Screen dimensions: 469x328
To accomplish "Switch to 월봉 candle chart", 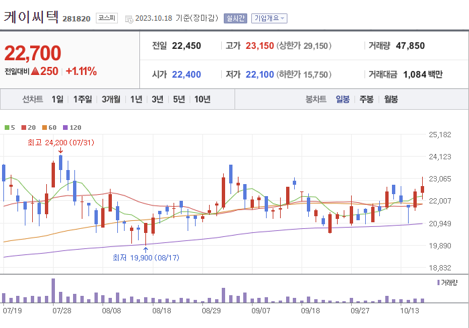I will click(x=391, y=99).
